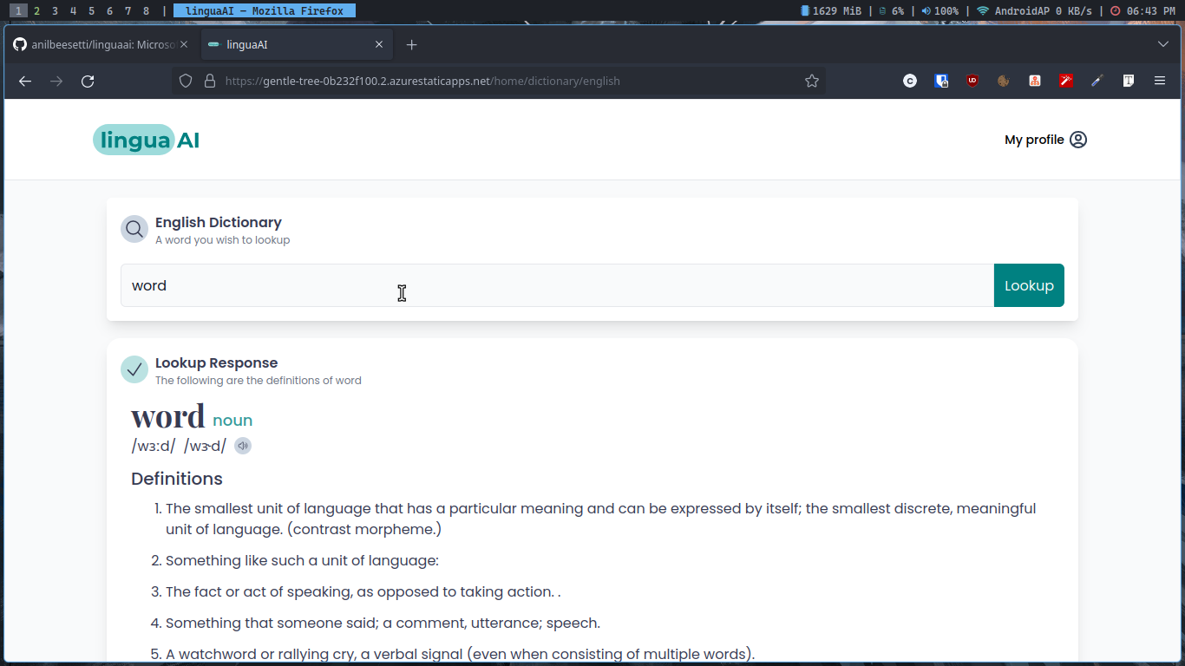Open the Cookie AutoDelete extension
This screenshot has height=666, width=1185.
1004,81
